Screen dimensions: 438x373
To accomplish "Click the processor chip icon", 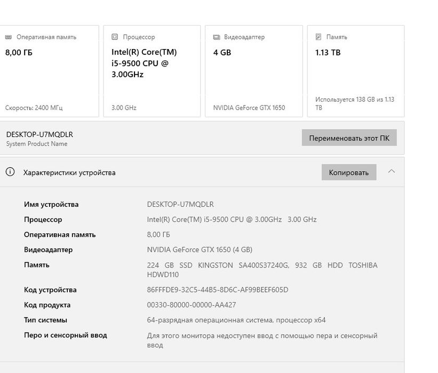I will (115, 37).
